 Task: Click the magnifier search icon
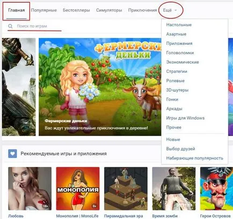point(10,26)
